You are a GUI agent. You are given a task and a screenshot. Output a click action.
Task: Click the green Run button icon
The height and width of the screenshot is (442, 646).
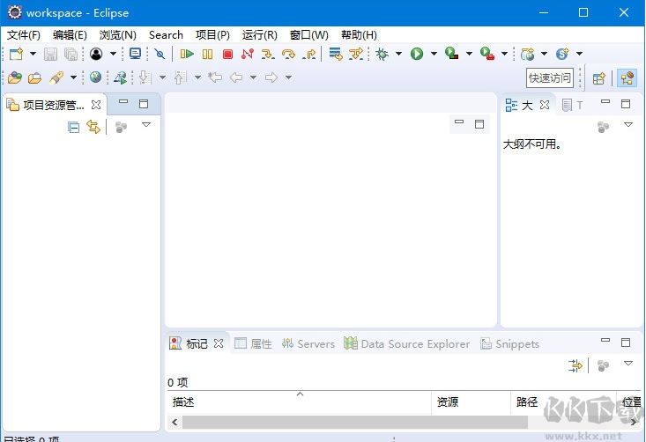tap(417, 55)
